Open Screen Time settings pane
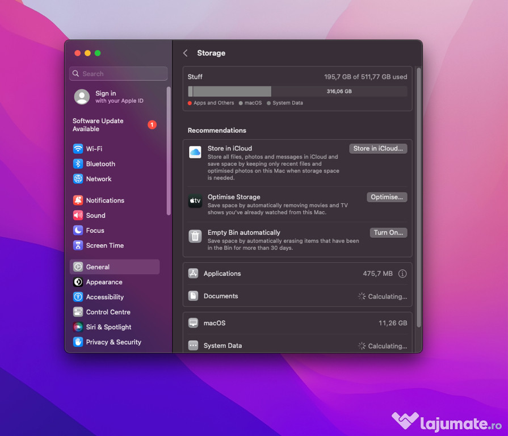Screen dimensions: 508x436 coord(115,245)
